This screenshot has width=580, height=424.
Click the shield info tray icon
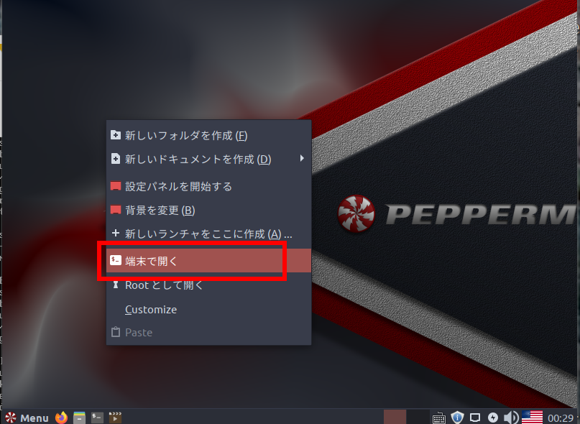coord(457,418)
